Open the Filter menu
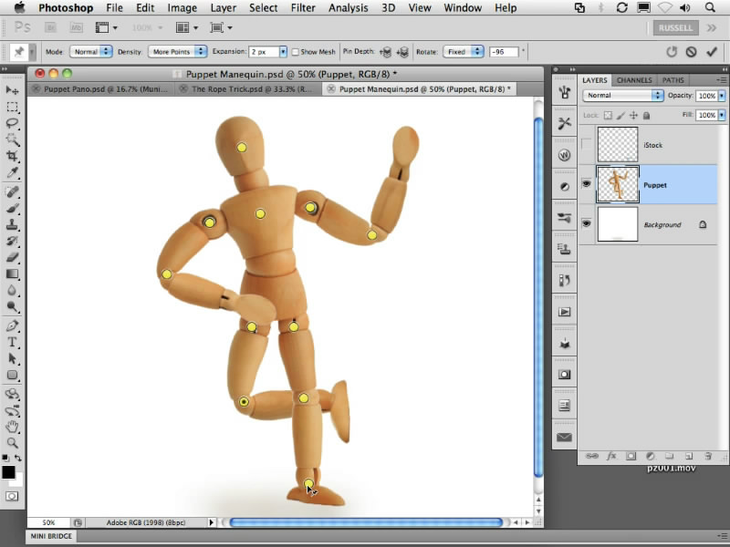730x547 pixels. 303,8
